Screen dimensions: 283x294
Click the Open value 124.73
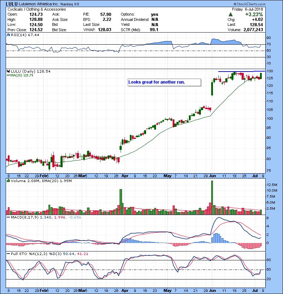pos(36,15)
